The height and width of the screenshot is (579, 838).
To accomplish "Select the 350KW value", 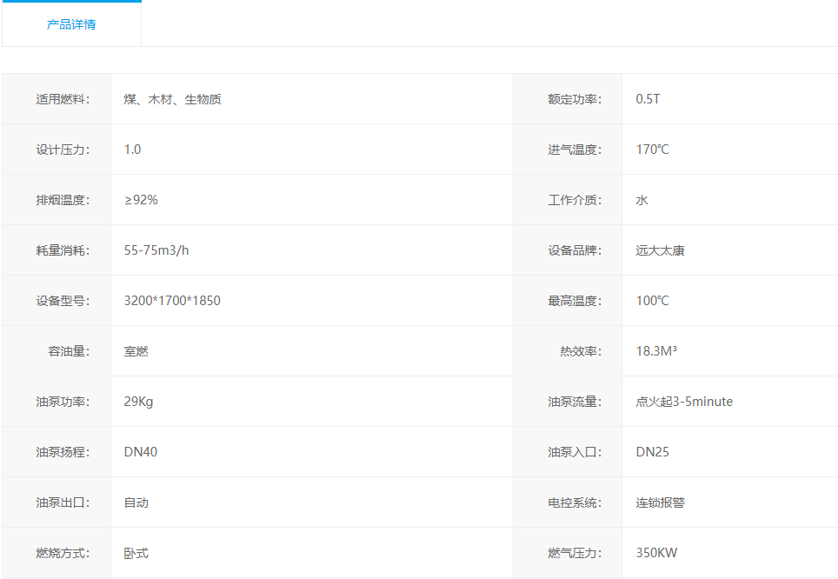I will click(x=657, y=553).
